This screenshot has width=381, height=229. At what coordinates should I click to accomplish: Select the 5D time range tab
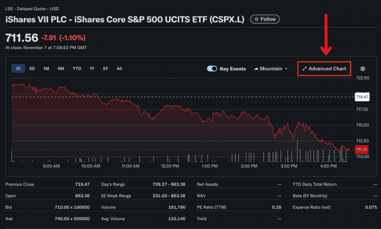tap(32, 69)
